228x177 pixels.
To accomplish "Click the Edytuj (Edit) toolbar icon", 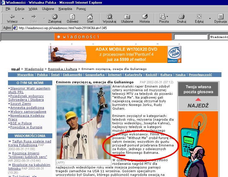I will [199, 16].
